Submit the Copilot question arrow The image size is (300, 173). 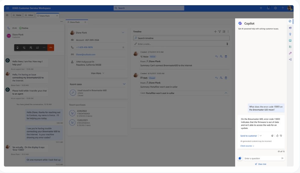[282, 158]
